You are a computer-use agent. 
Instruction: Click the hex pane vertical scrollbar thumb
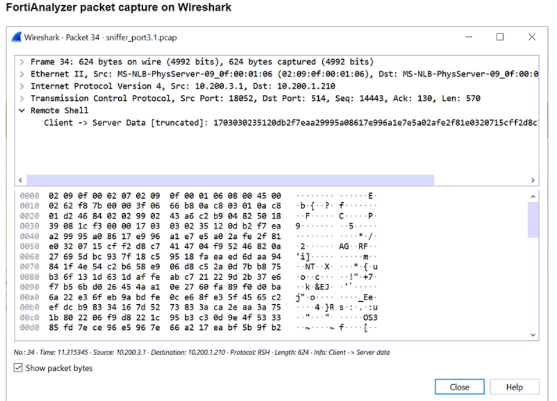533,220
